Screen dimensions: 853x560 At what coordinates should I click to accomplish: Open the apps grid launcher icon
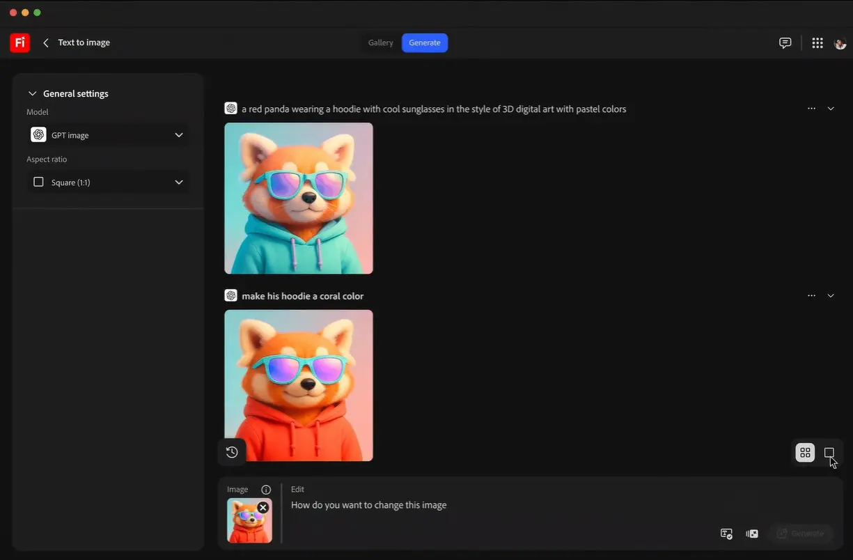(817, 42)
